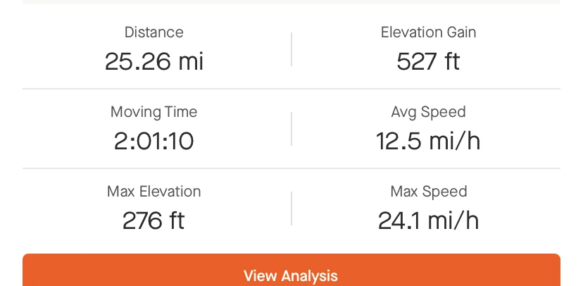Viewport: 583px width, 286px height.
Task: Tap the Moving Time label
Action: pyautogui.click(x=154, y=112)
